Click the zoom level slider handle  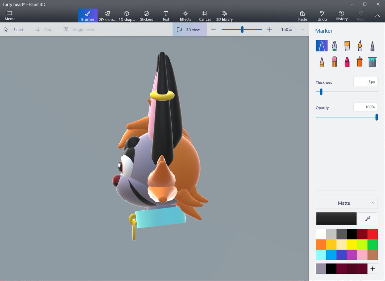click(x=242, y=30)
